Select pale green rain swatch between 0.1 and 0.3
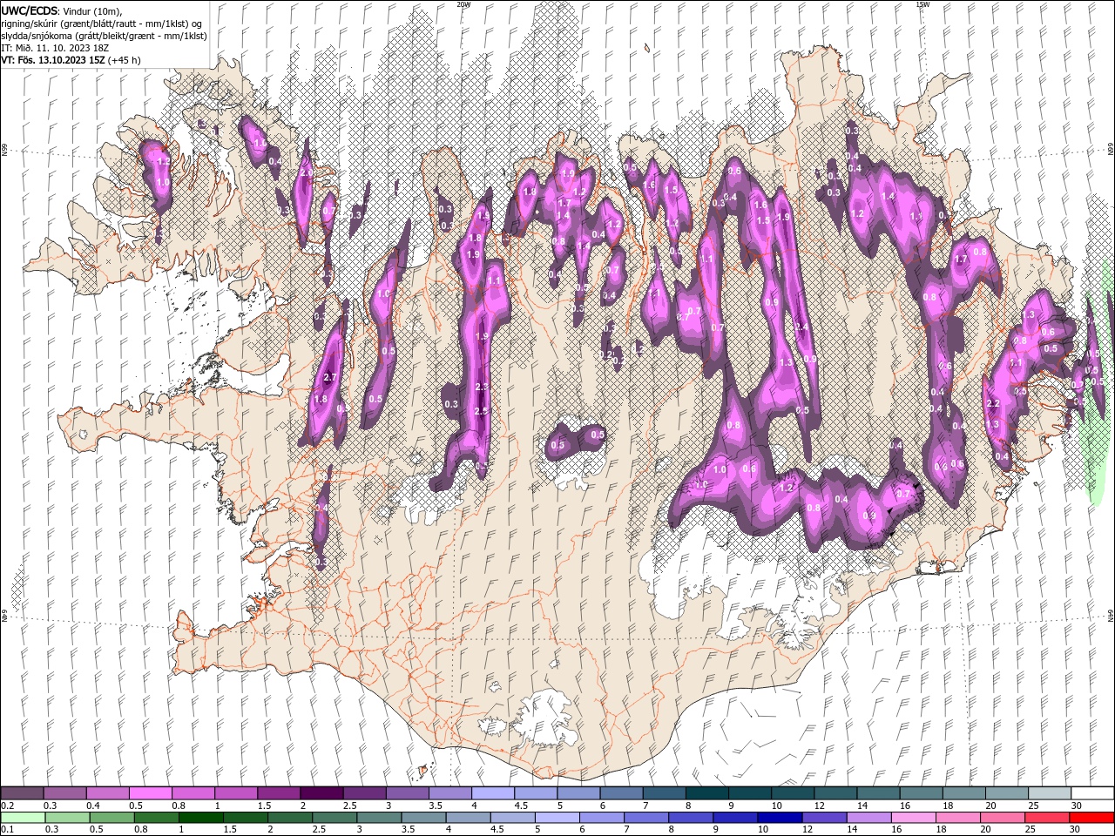Image resolution: width=1115 pixels, height=836 pixels. [22, 817]
